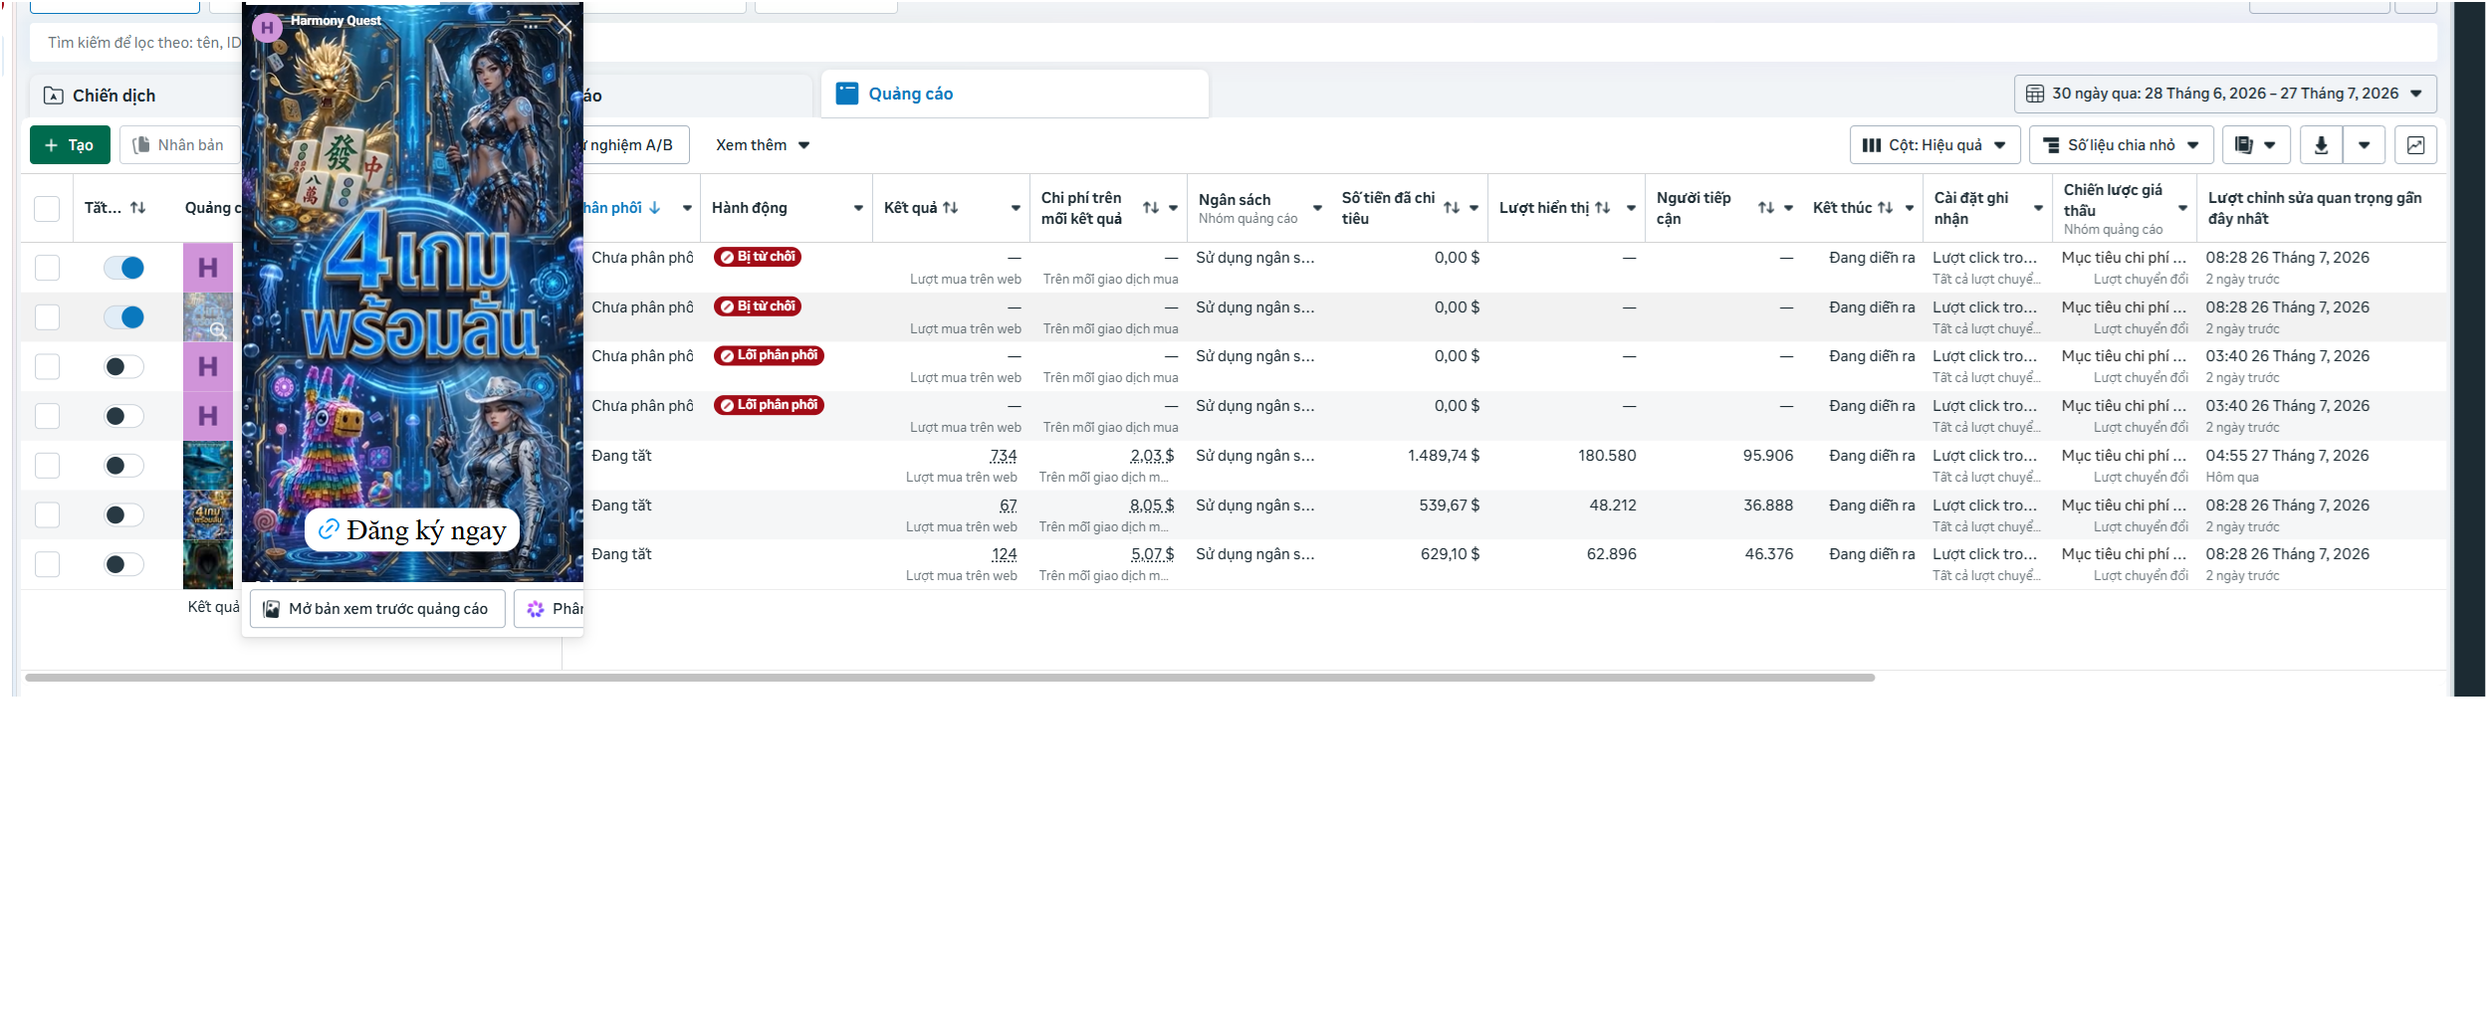Viewport: 2487px width, 1010px height.
Task: Click the green Tạo button
Action: tap(70, 145)
